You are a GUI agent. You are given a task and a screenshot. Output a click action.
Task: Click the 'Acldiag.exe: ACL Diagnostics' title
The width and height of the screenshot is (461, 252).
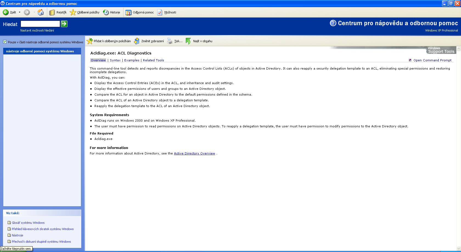(x=121, y=53)
